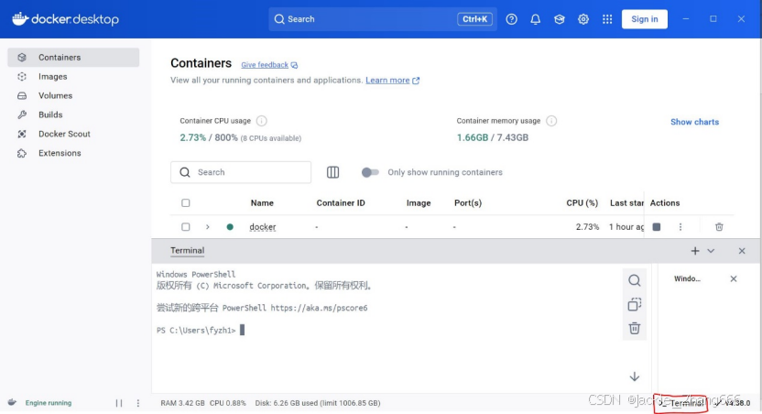Click the whale icon in status bar
The height and width of the screenshot is (414, 762).
pos(12,402)
